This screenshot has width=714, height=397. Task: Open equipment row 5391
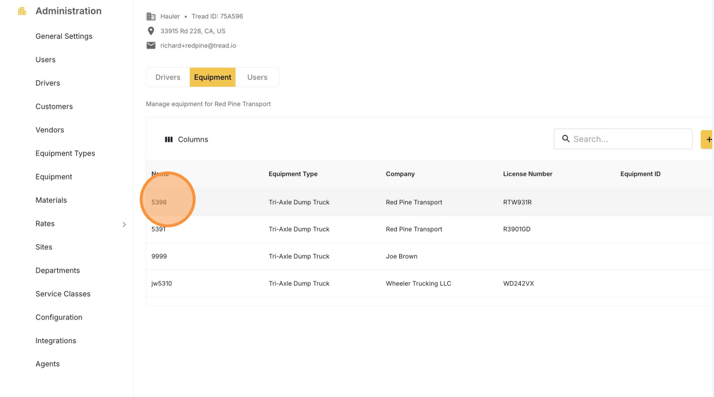click(x=429, y=229)
